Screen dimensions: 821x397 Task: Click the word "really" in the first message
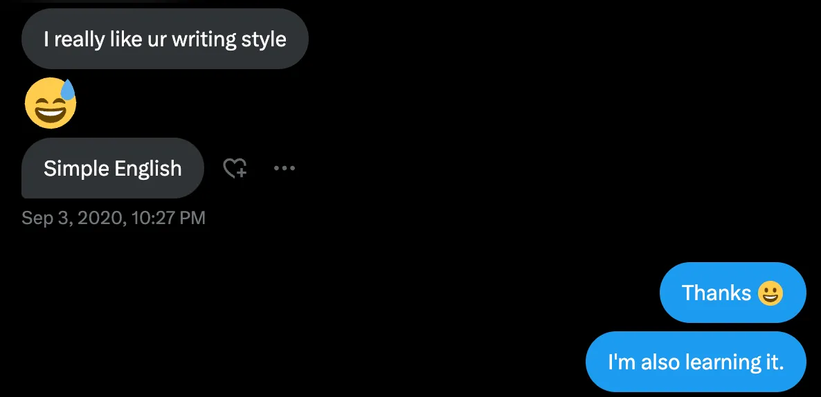[x=80, y=39]
